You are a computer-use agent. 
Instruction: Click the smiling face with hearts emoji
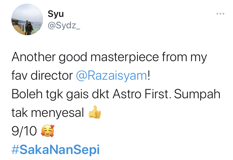tap(48, 131)
